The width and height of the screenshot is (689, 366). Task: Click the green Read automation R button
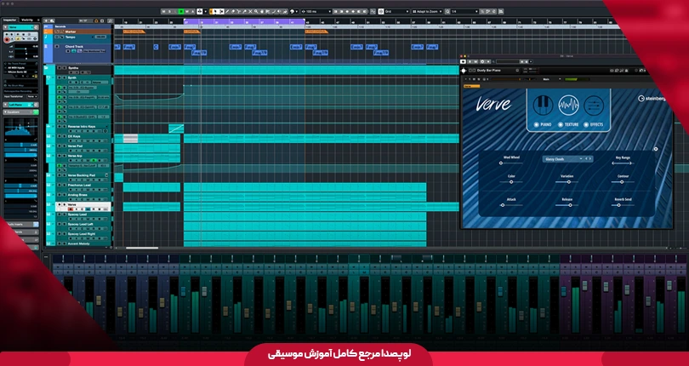coord(181,11)
